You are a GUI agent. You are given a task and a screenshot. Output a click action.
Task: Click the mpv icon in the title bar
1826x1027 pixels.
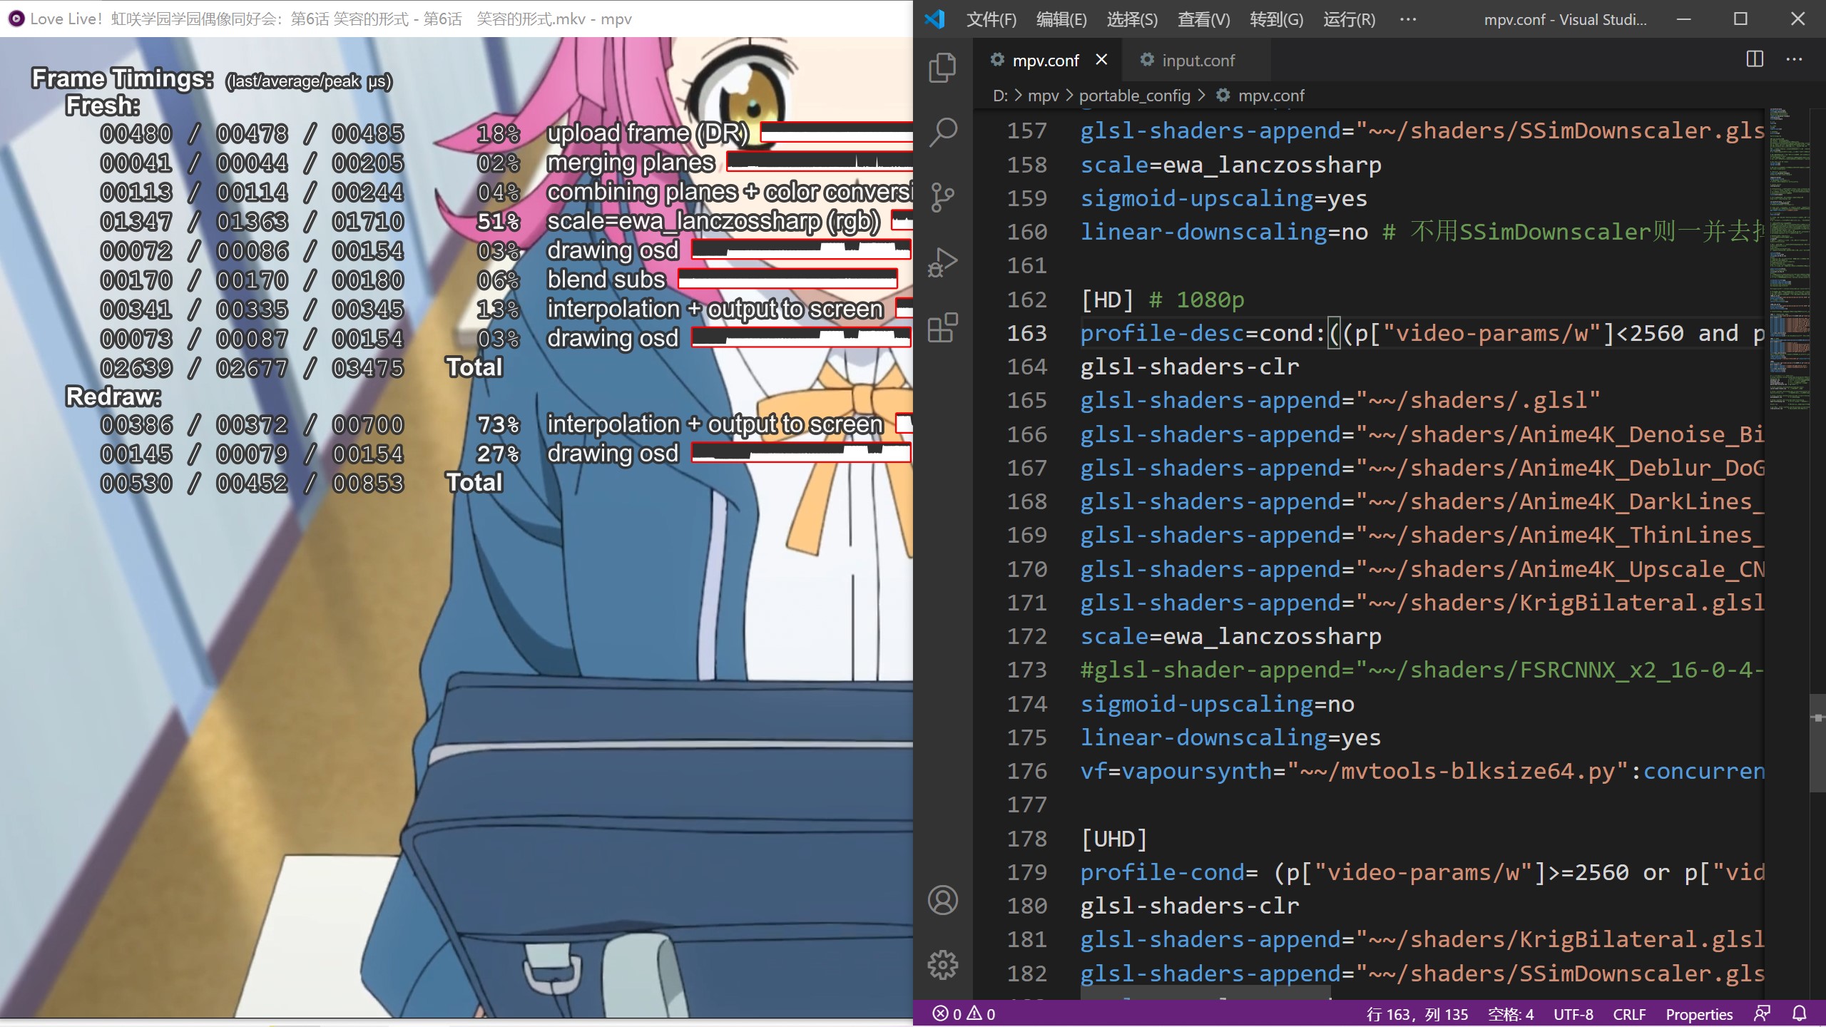click(16, 19)
